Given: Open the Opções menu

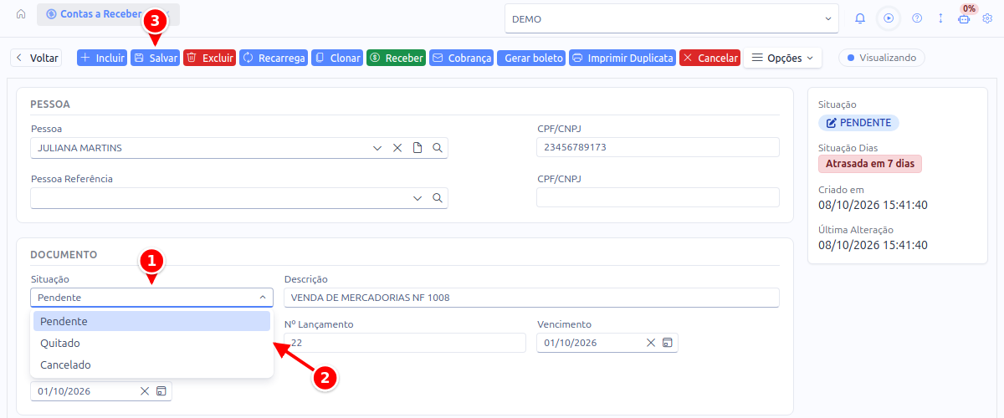Looking at the screenshot, I should click(x=782, y=59).
